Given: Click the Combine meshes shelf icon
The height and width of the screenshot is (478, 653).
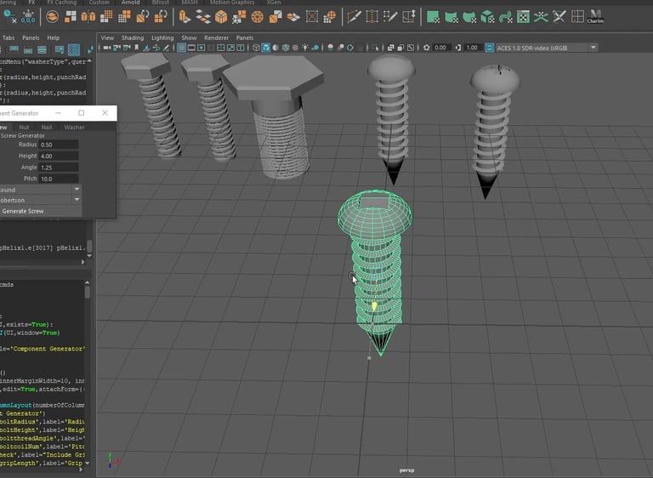Looking at the screenshot, I should 52,17.
